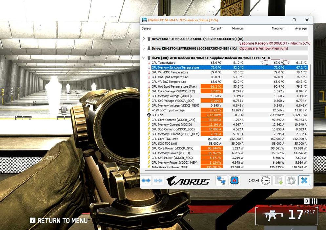
Task: Click the Current column header
Action: click(x=216, y=28)
